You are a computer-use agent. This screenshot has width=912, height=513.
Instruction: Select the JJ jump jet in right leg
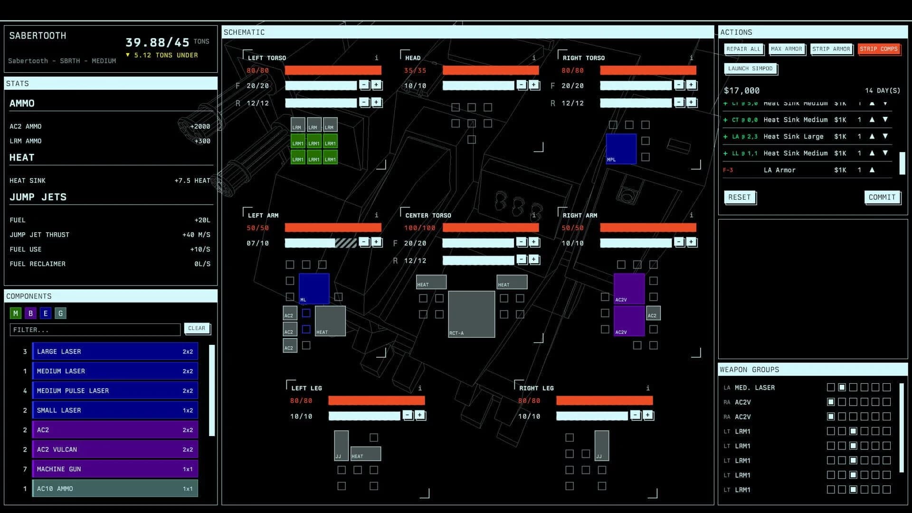pos(601,446)
